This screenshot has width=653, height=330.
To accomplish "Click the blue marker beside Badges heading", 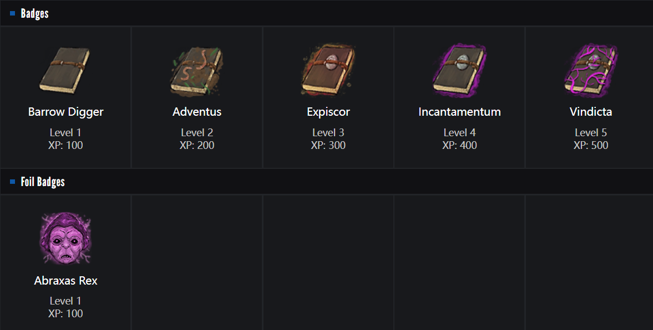I will (13, 13).
